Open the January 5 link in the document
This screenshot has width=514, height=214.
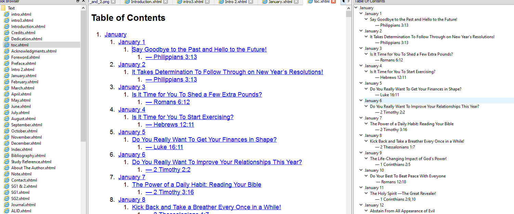coord(132,132)
